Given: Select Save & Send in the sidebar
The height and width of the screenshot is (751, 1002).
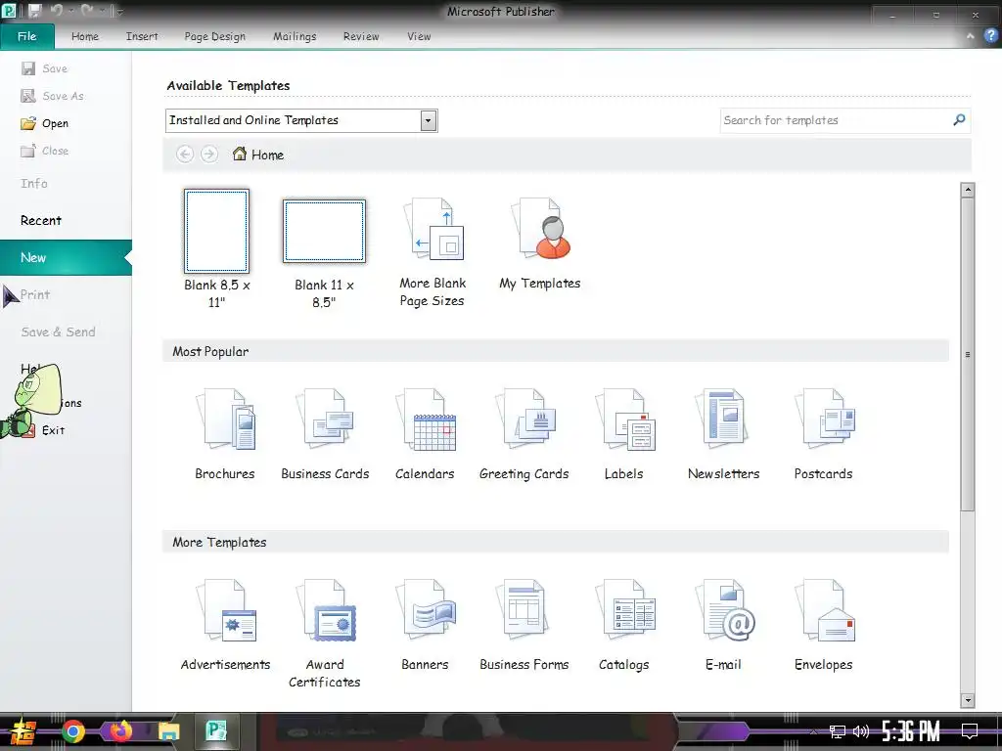Looking at the screenshot, I should pyautogui.click(x=58, y=332).
